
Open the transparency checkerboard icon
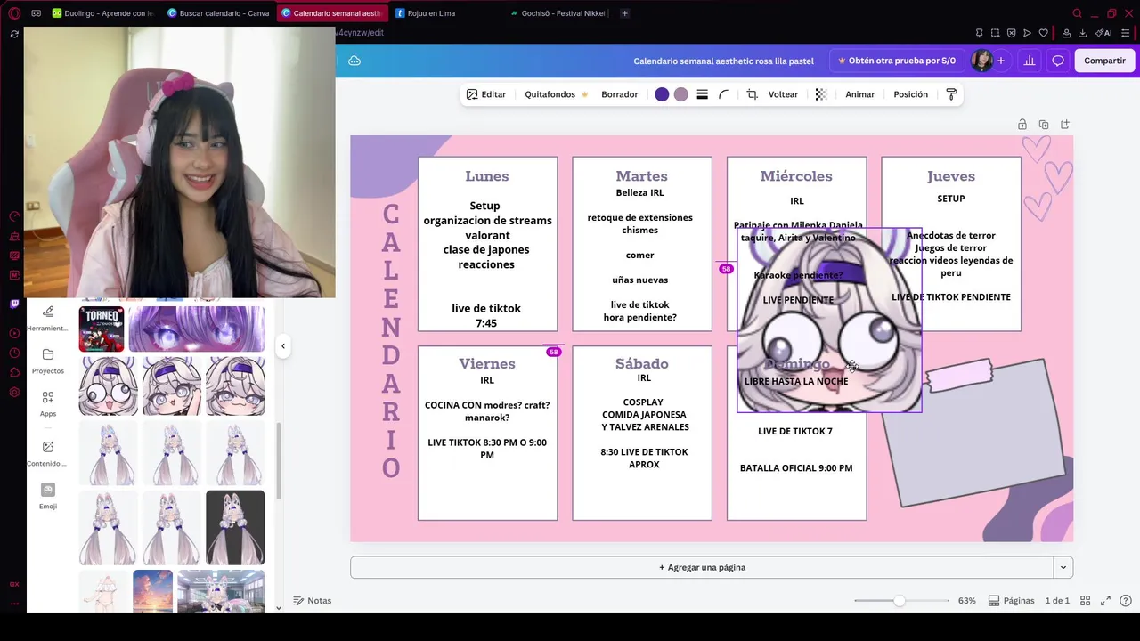click(x=821, y=94)
